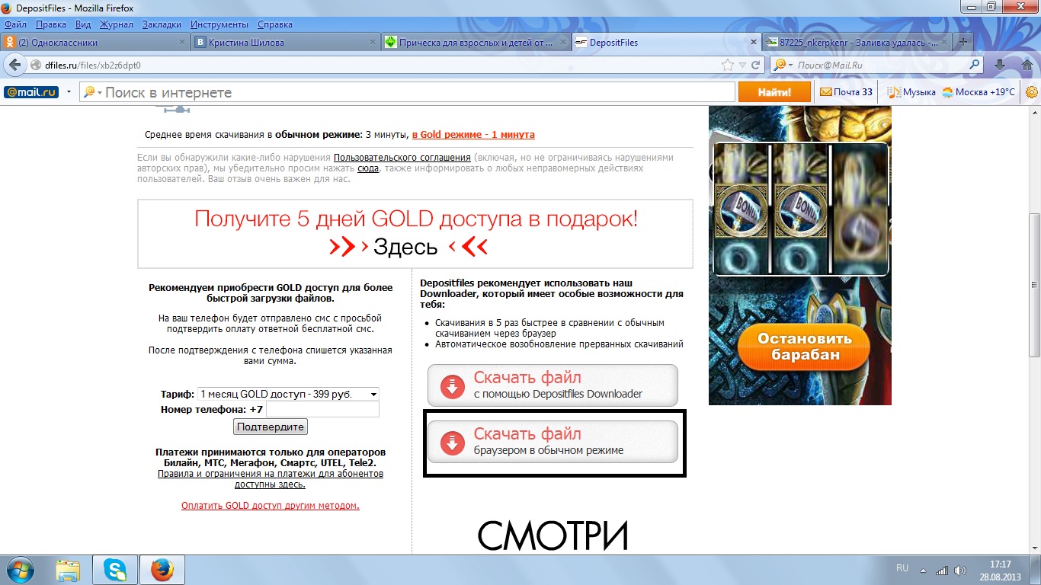Click the СМОТРИ banner below download buttons
Image resolution: width=1041 pixels, height=585 pixels.
[x=553, y=535]
